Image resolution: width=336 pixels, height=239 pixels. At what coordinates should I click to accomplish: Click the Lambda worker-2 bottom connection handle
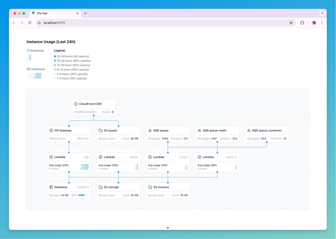click(217, 172)
